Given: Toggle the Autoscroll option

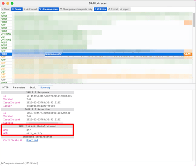Looking at the screenshot, I should pyautogui.click(x=30, y=9).
